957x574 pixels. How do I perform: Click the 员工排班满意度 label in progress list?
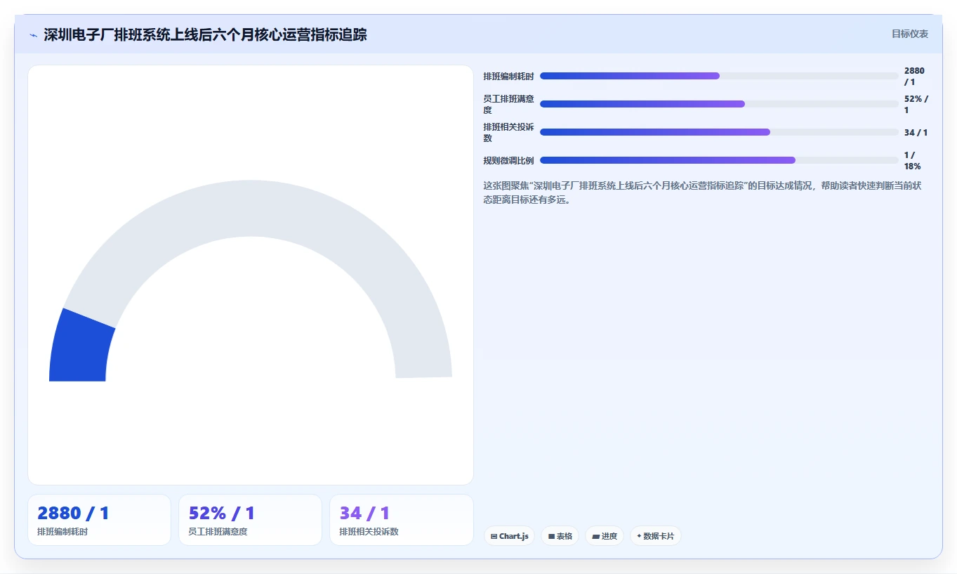[x=508, y=105]
